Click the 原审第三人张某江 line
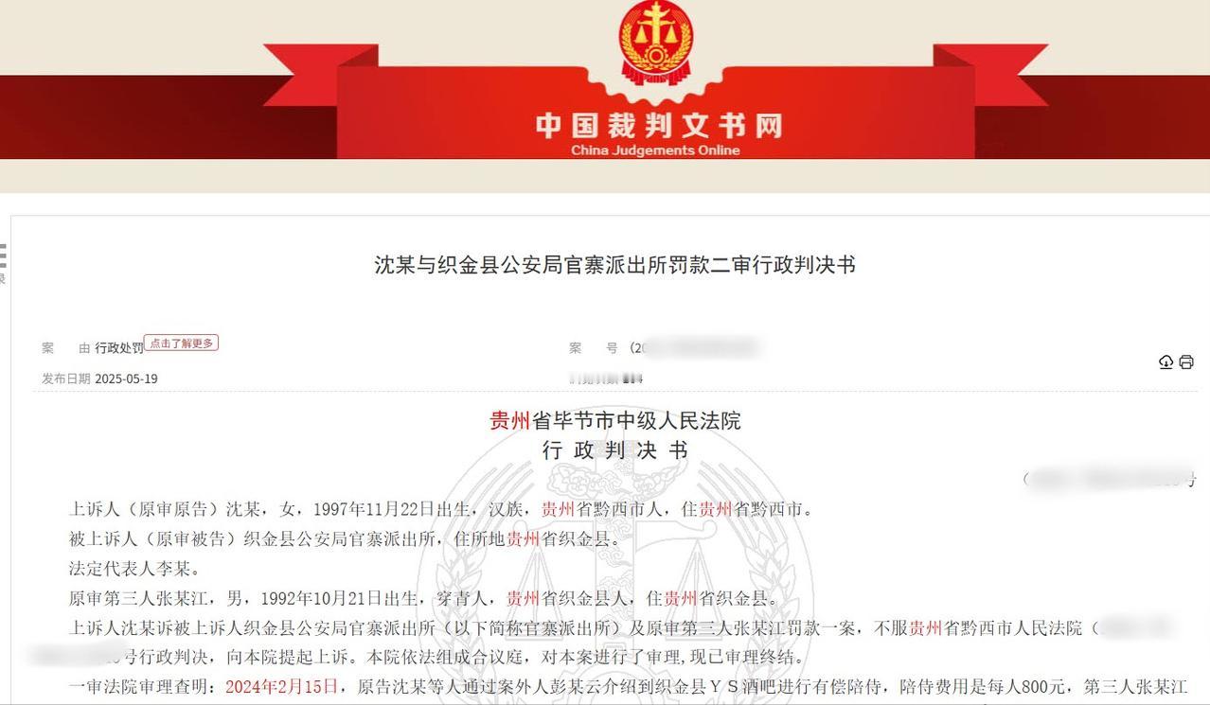 tap(424, 598)
